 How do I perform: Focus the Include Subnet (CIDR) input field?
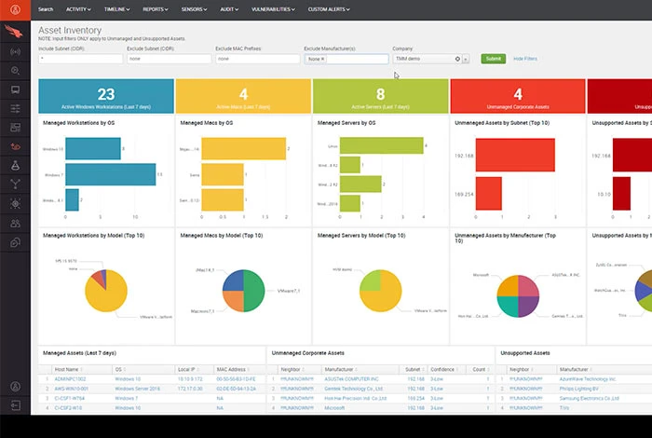(x=81, y=59)
